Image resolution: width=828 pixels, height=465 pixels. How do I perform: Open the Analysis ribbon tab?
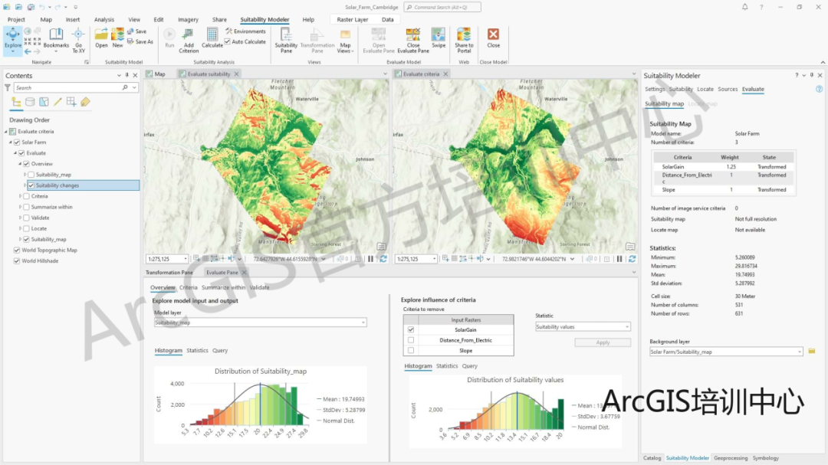(104, 19)
